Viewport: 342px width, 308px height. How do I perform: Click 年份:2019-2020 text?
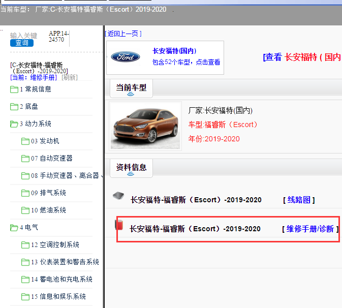214,139
